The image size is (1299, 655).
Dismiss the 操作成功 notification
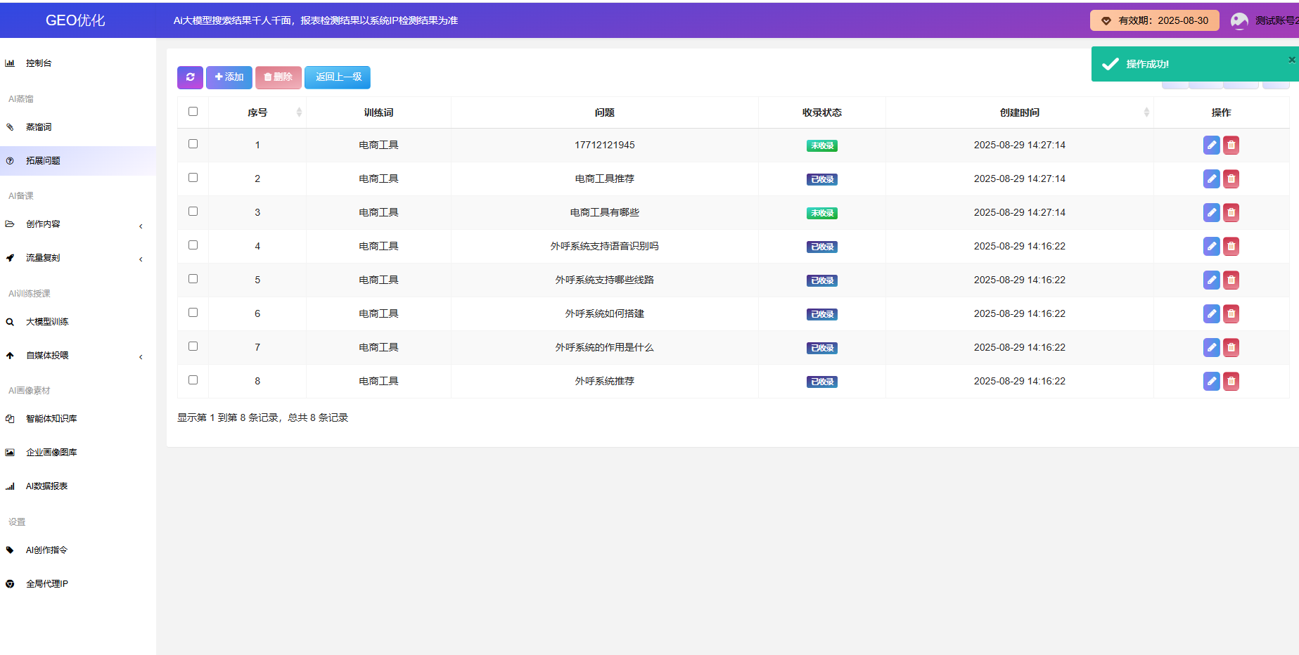[1291, 60]
